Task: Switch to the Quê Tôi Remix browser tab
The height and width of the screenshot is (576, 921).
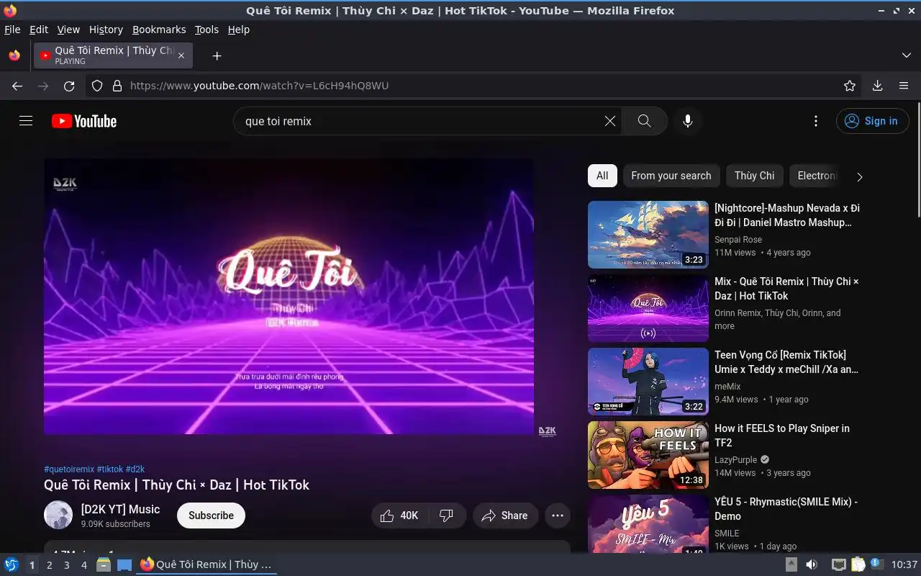Action: click(112, 55)
